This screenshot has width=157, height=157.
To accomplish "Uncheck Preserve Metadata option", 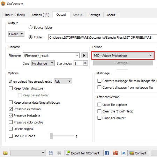I will (x=10, y=115).
